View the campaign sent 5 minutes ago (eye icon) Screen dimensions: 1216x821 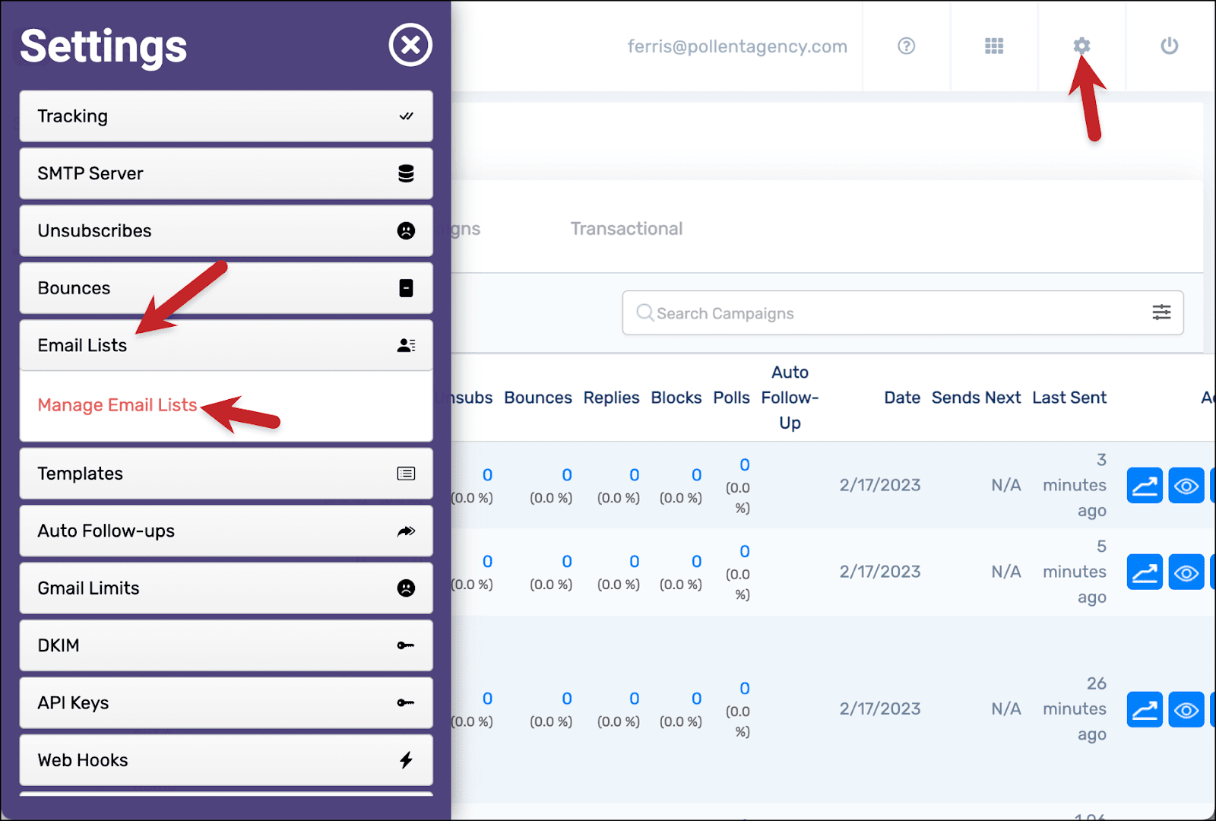tap(1186, 572)
